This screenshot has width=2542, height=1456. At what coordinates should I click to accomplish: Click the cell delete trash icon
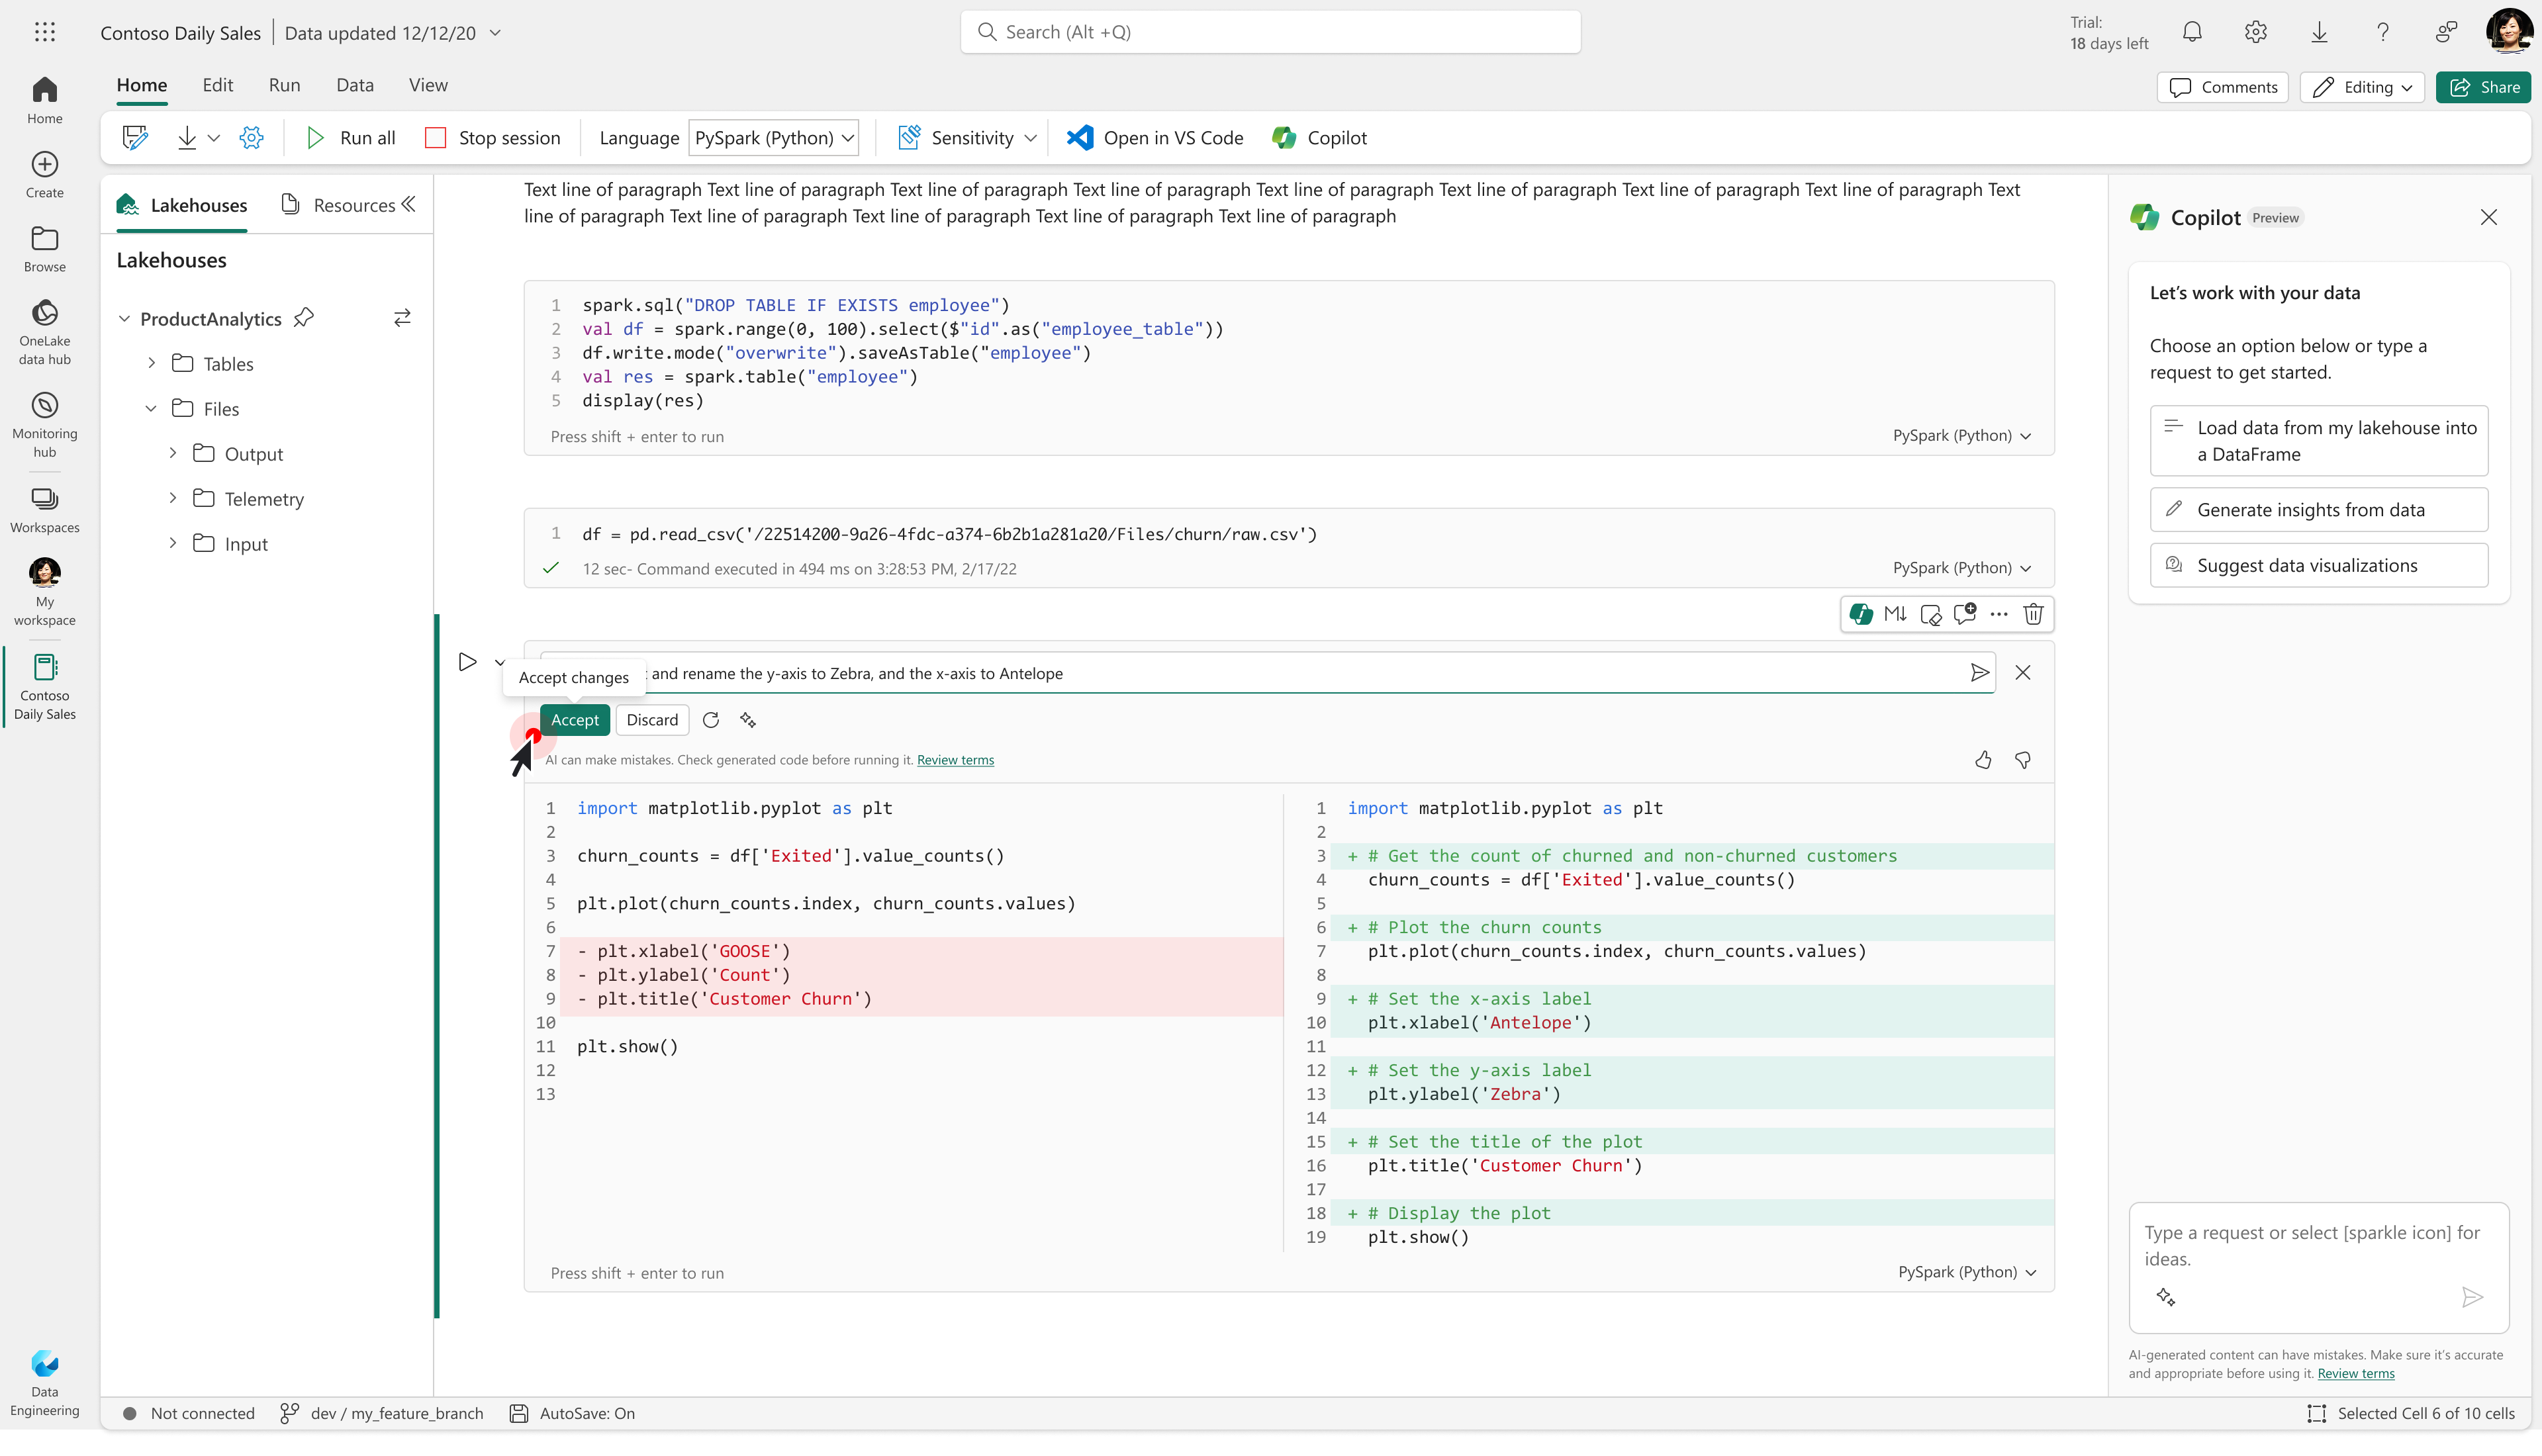pos(2033,614)
